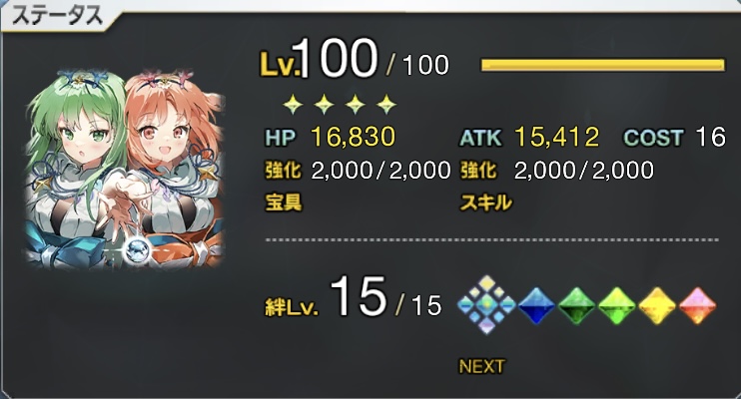
Task: Click the multicolor diamond cluster bond icon
Action: 486,305
